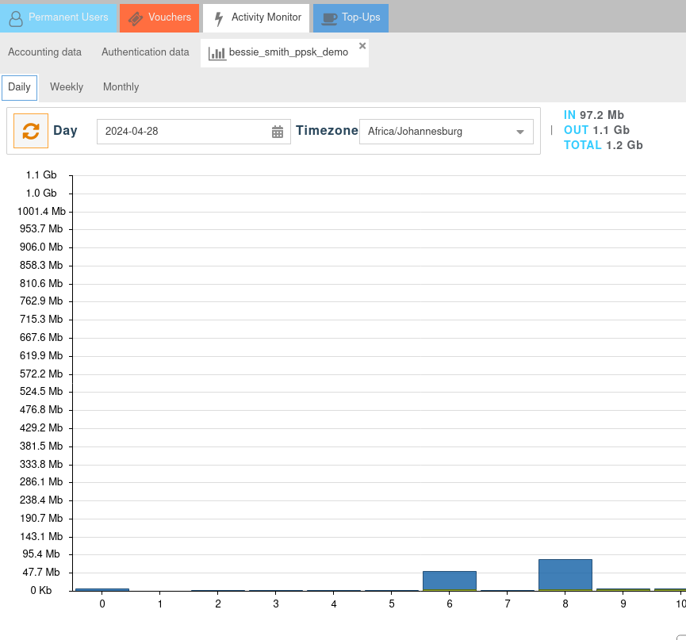
Task: Click the Day date input field
Action: point(182,132)
